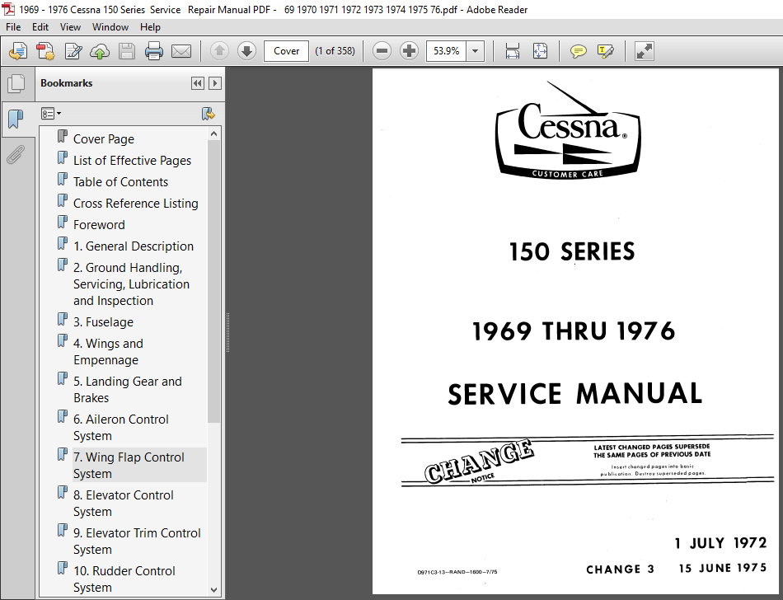Click the bookmarks panel scrollbar thumb

tap(213, 282)
